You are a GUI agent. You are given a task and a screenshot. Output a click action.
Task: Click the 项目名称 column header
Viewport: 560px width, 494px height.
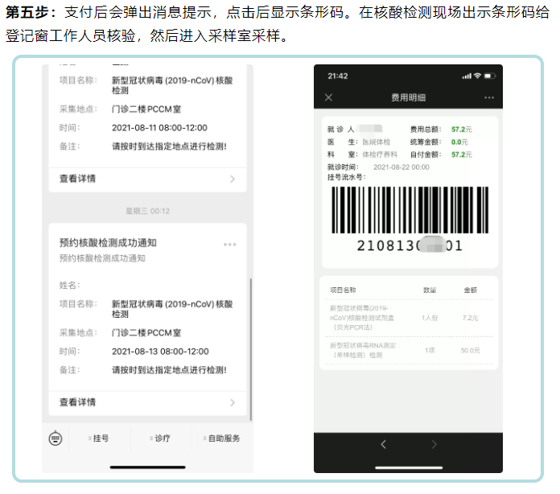(343, 290)
